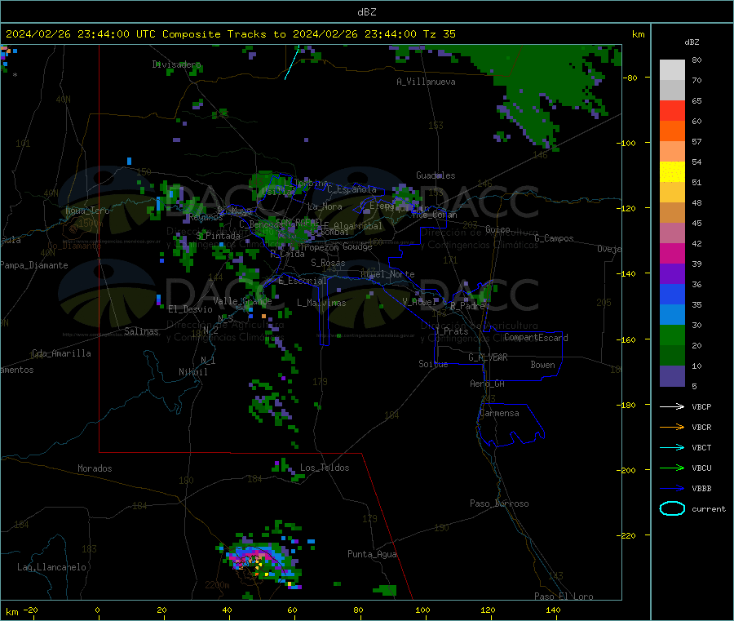This screenshot has height=621, width=734.
Task: Click the La_Nora map label
Action: (325, 206)
